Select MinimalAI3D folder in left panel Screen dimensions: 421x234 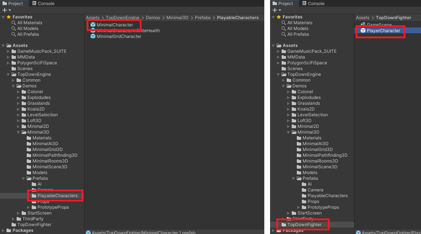(42, 144)
